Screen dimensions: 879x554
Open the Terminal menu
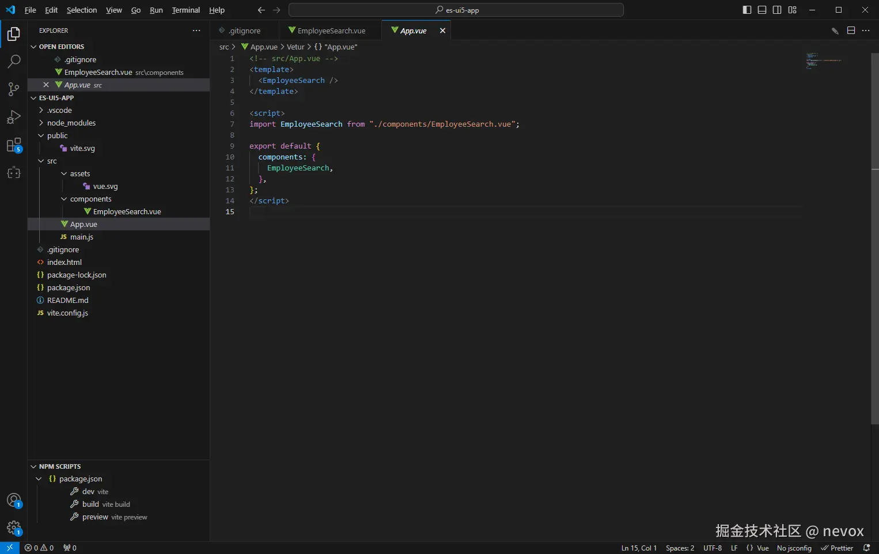pos(185,10)
